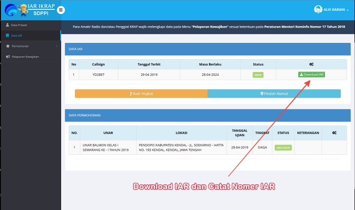
Task: Click the blue Pindah Alamat button
Action: coord(274,93)
